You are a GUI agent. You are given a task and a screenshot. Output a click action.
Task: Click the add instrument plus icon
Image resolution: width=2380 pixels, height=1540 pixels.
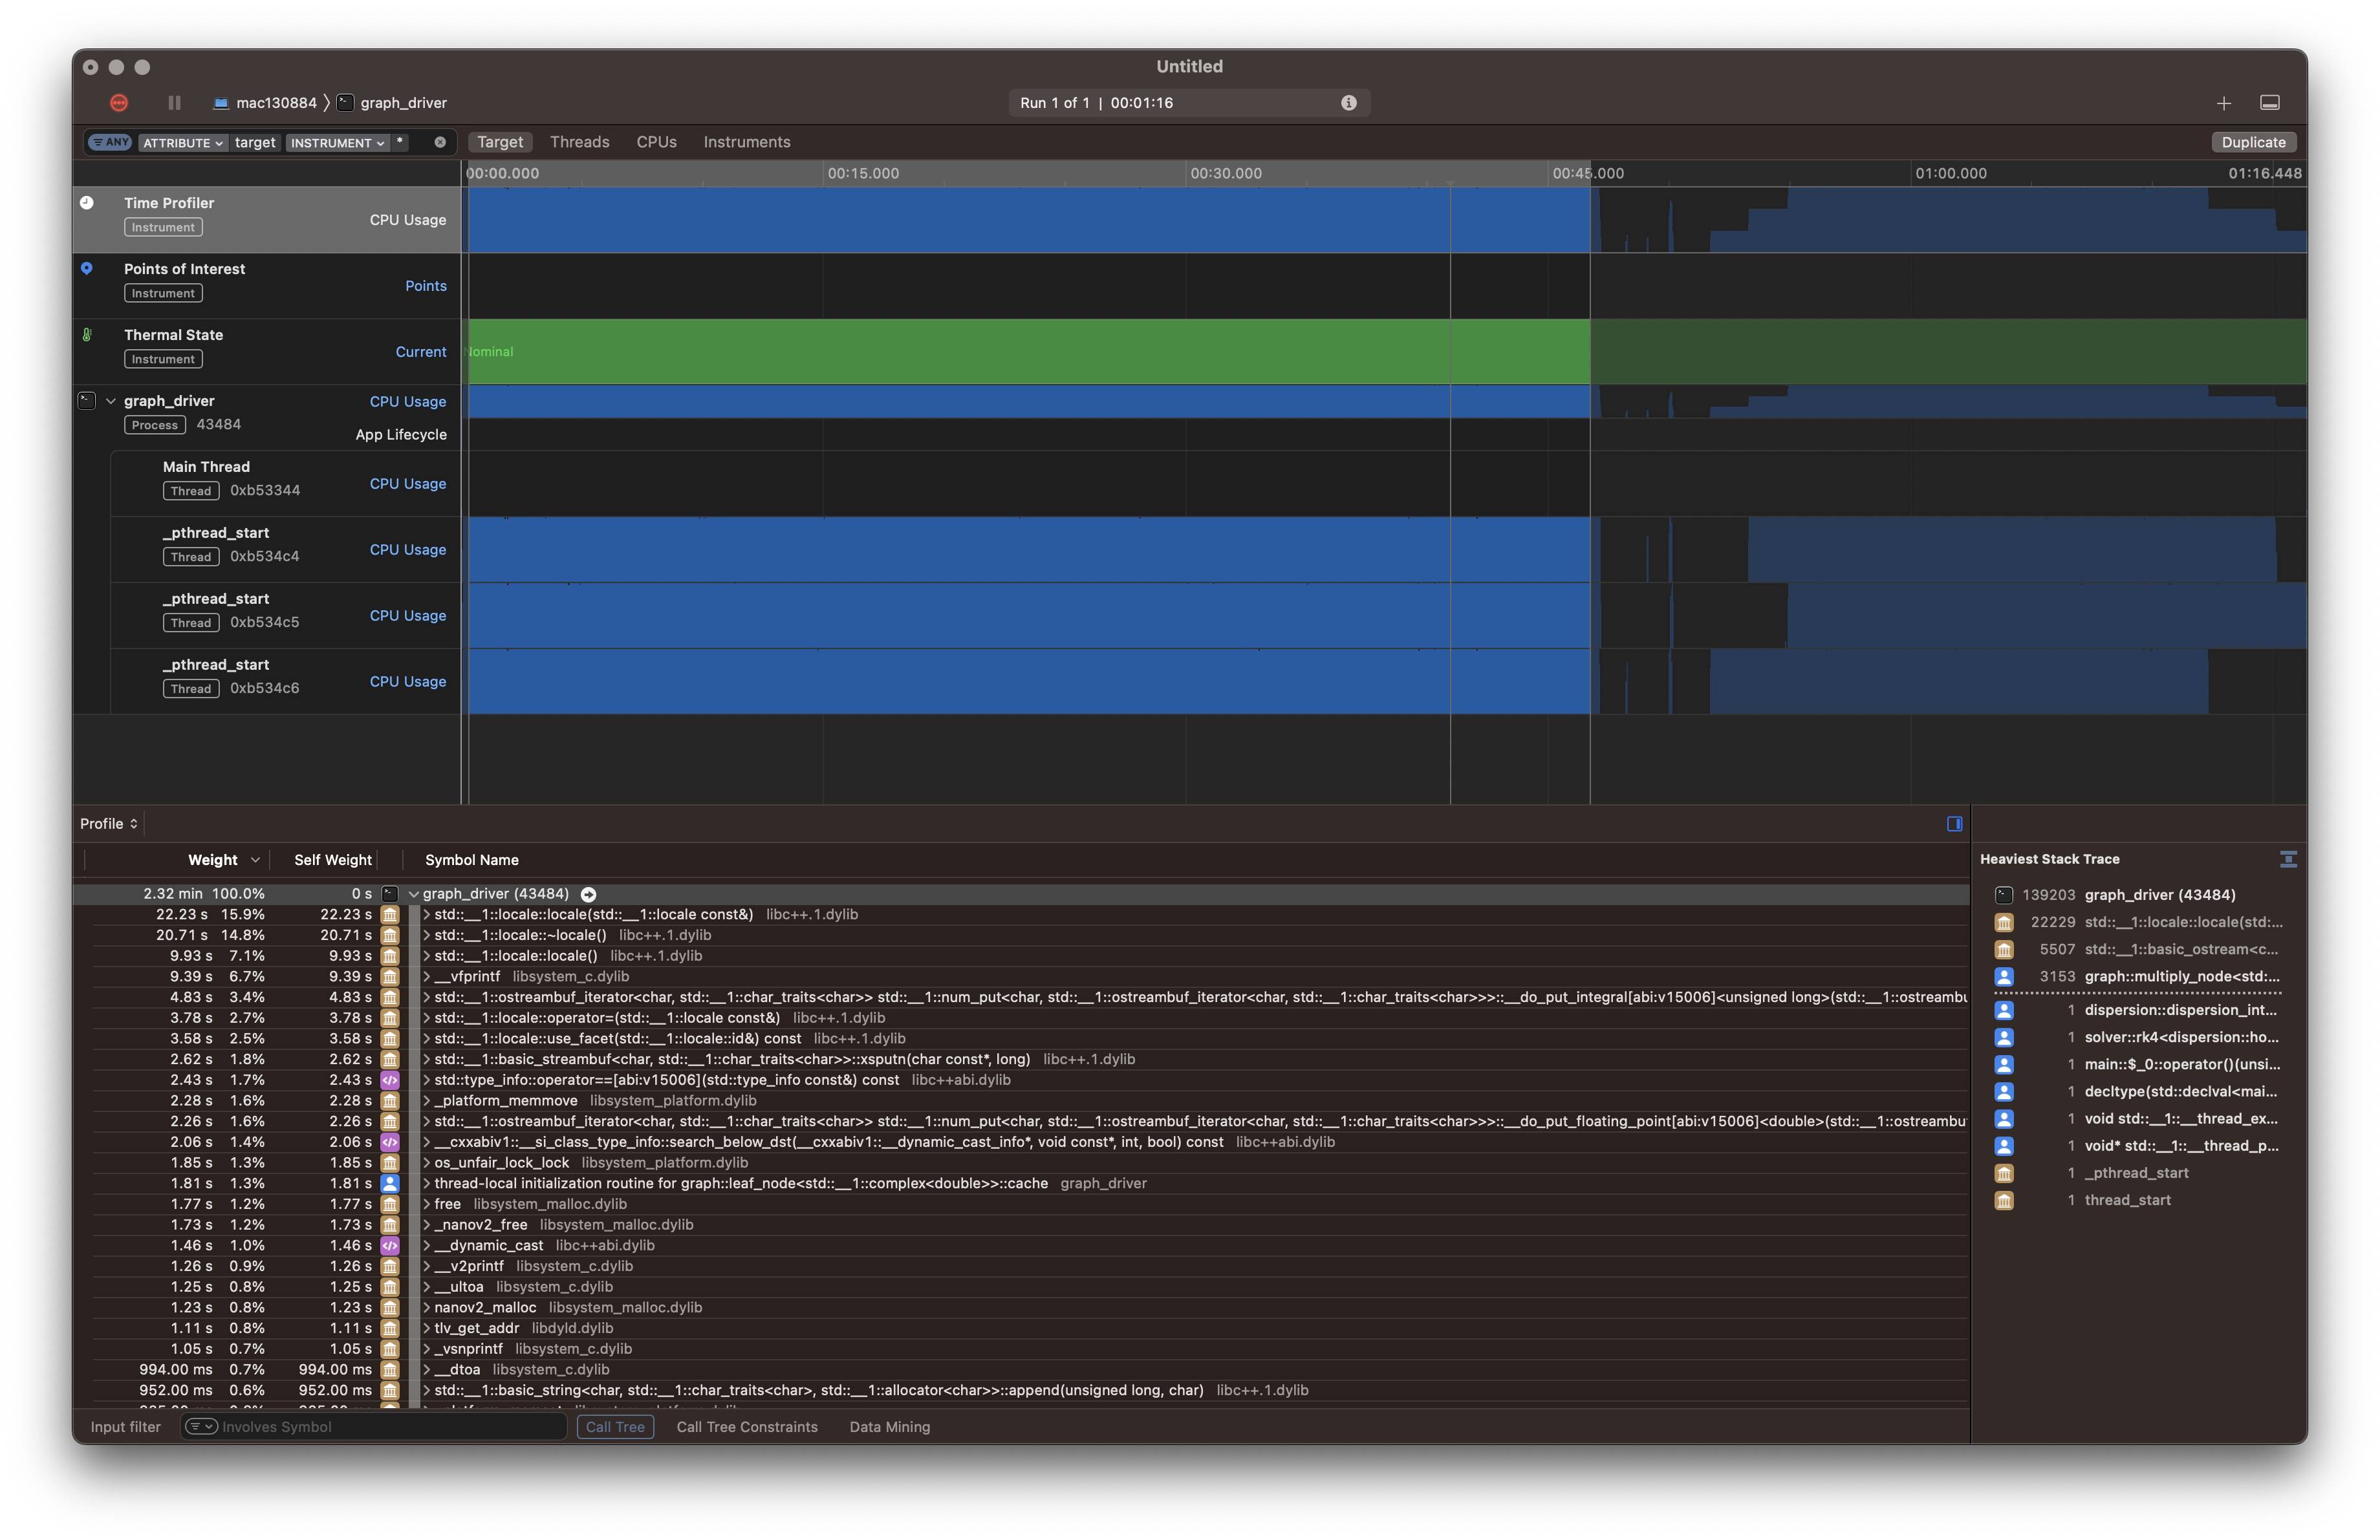2223,103
